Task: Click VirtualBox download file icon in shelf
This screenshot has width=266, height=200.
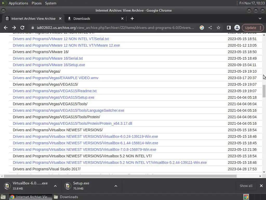Action: (7, 186)
